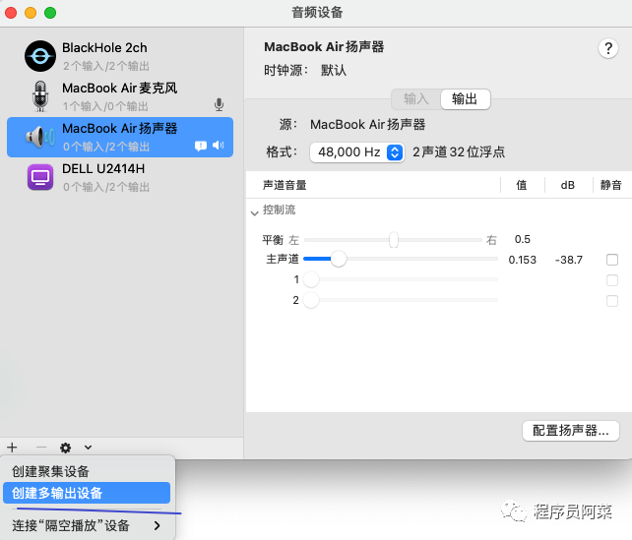Viewport: 632px width, 540px height.
Task: Click the MacBook Air microphone device icon
Action: 40,95
